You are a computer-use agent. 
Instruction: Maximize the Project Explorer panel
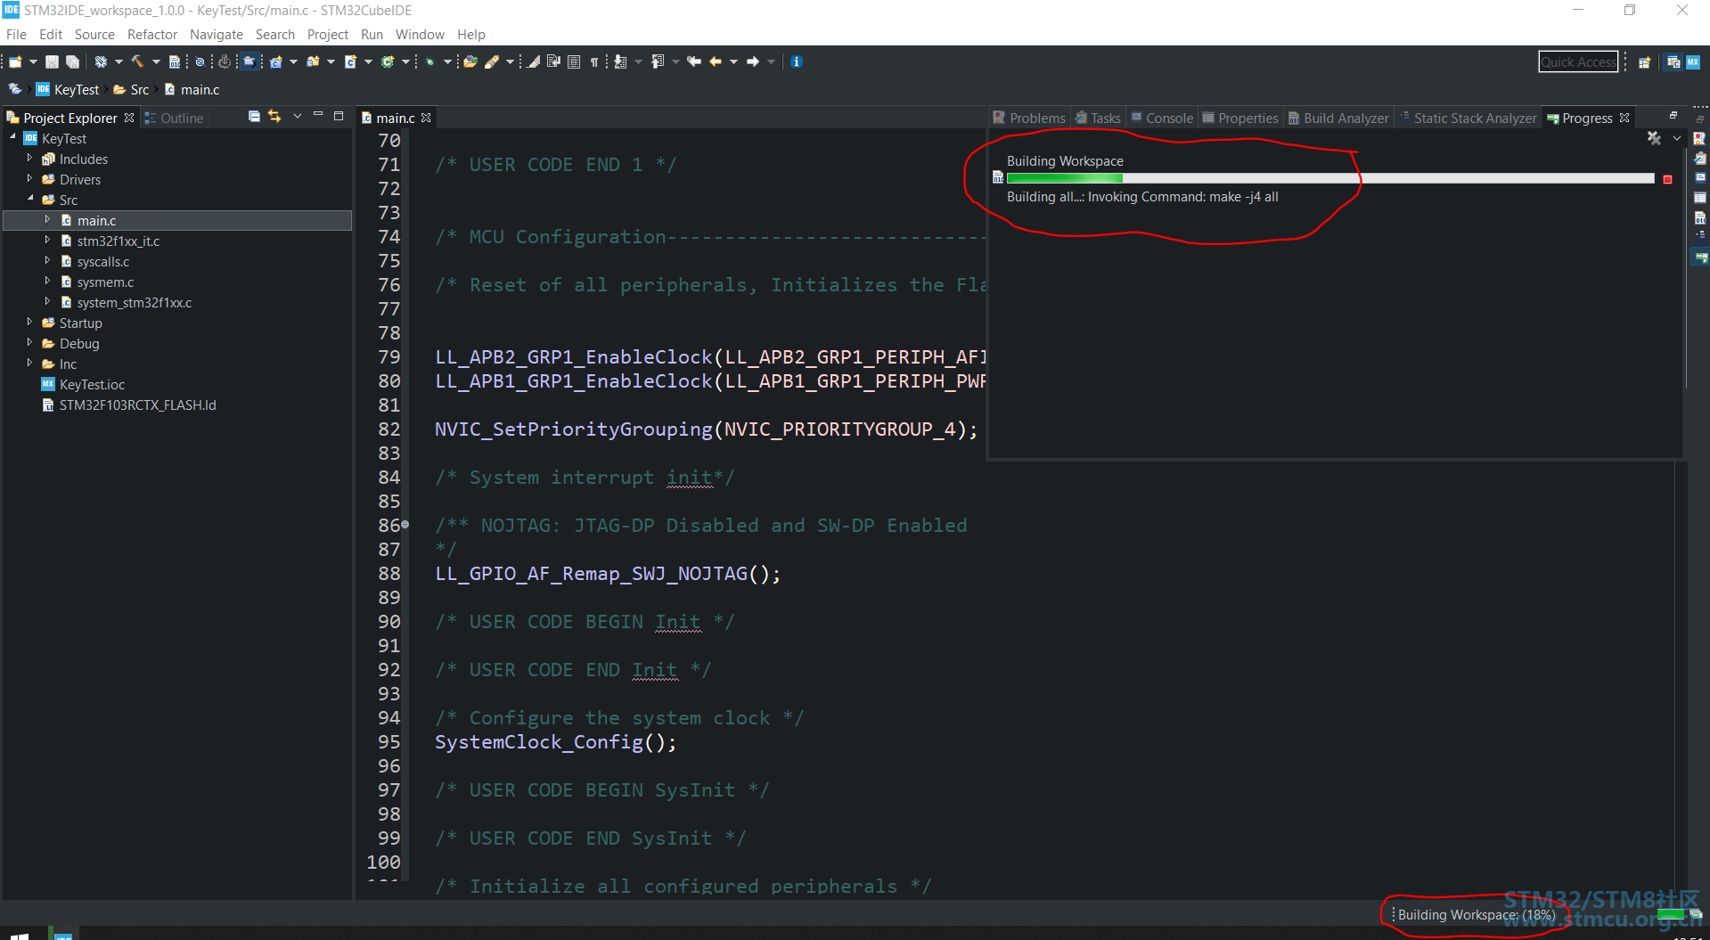pos(339,116)
